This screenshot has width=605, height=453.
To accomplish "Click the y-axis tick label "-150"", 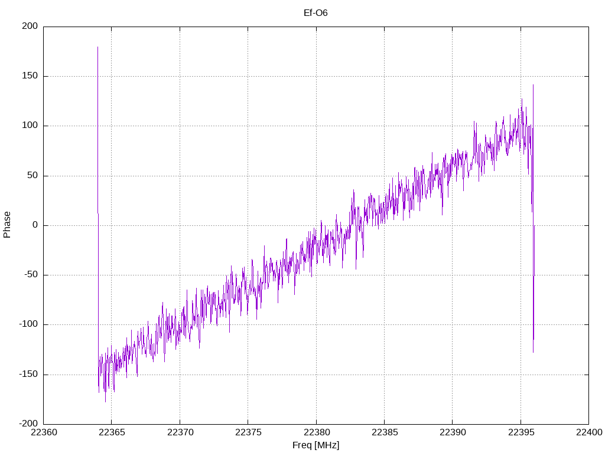I will click(x=28, y=374).
